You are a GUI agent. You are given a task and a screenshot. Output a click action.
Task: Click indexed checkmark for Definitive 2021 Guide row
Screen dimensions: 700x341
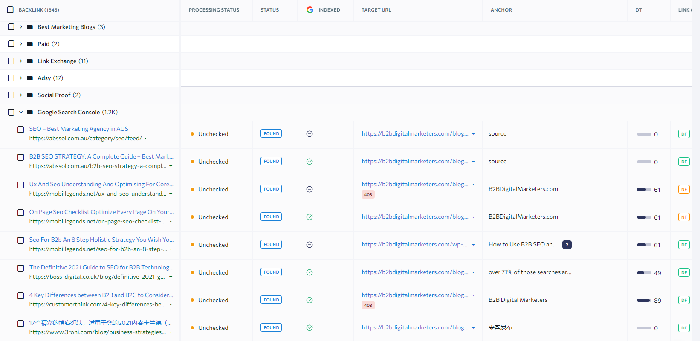(x=310, y=272)
